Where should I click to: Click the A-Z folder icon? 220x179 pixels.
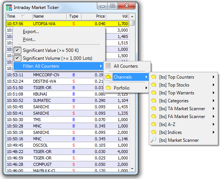154,124
